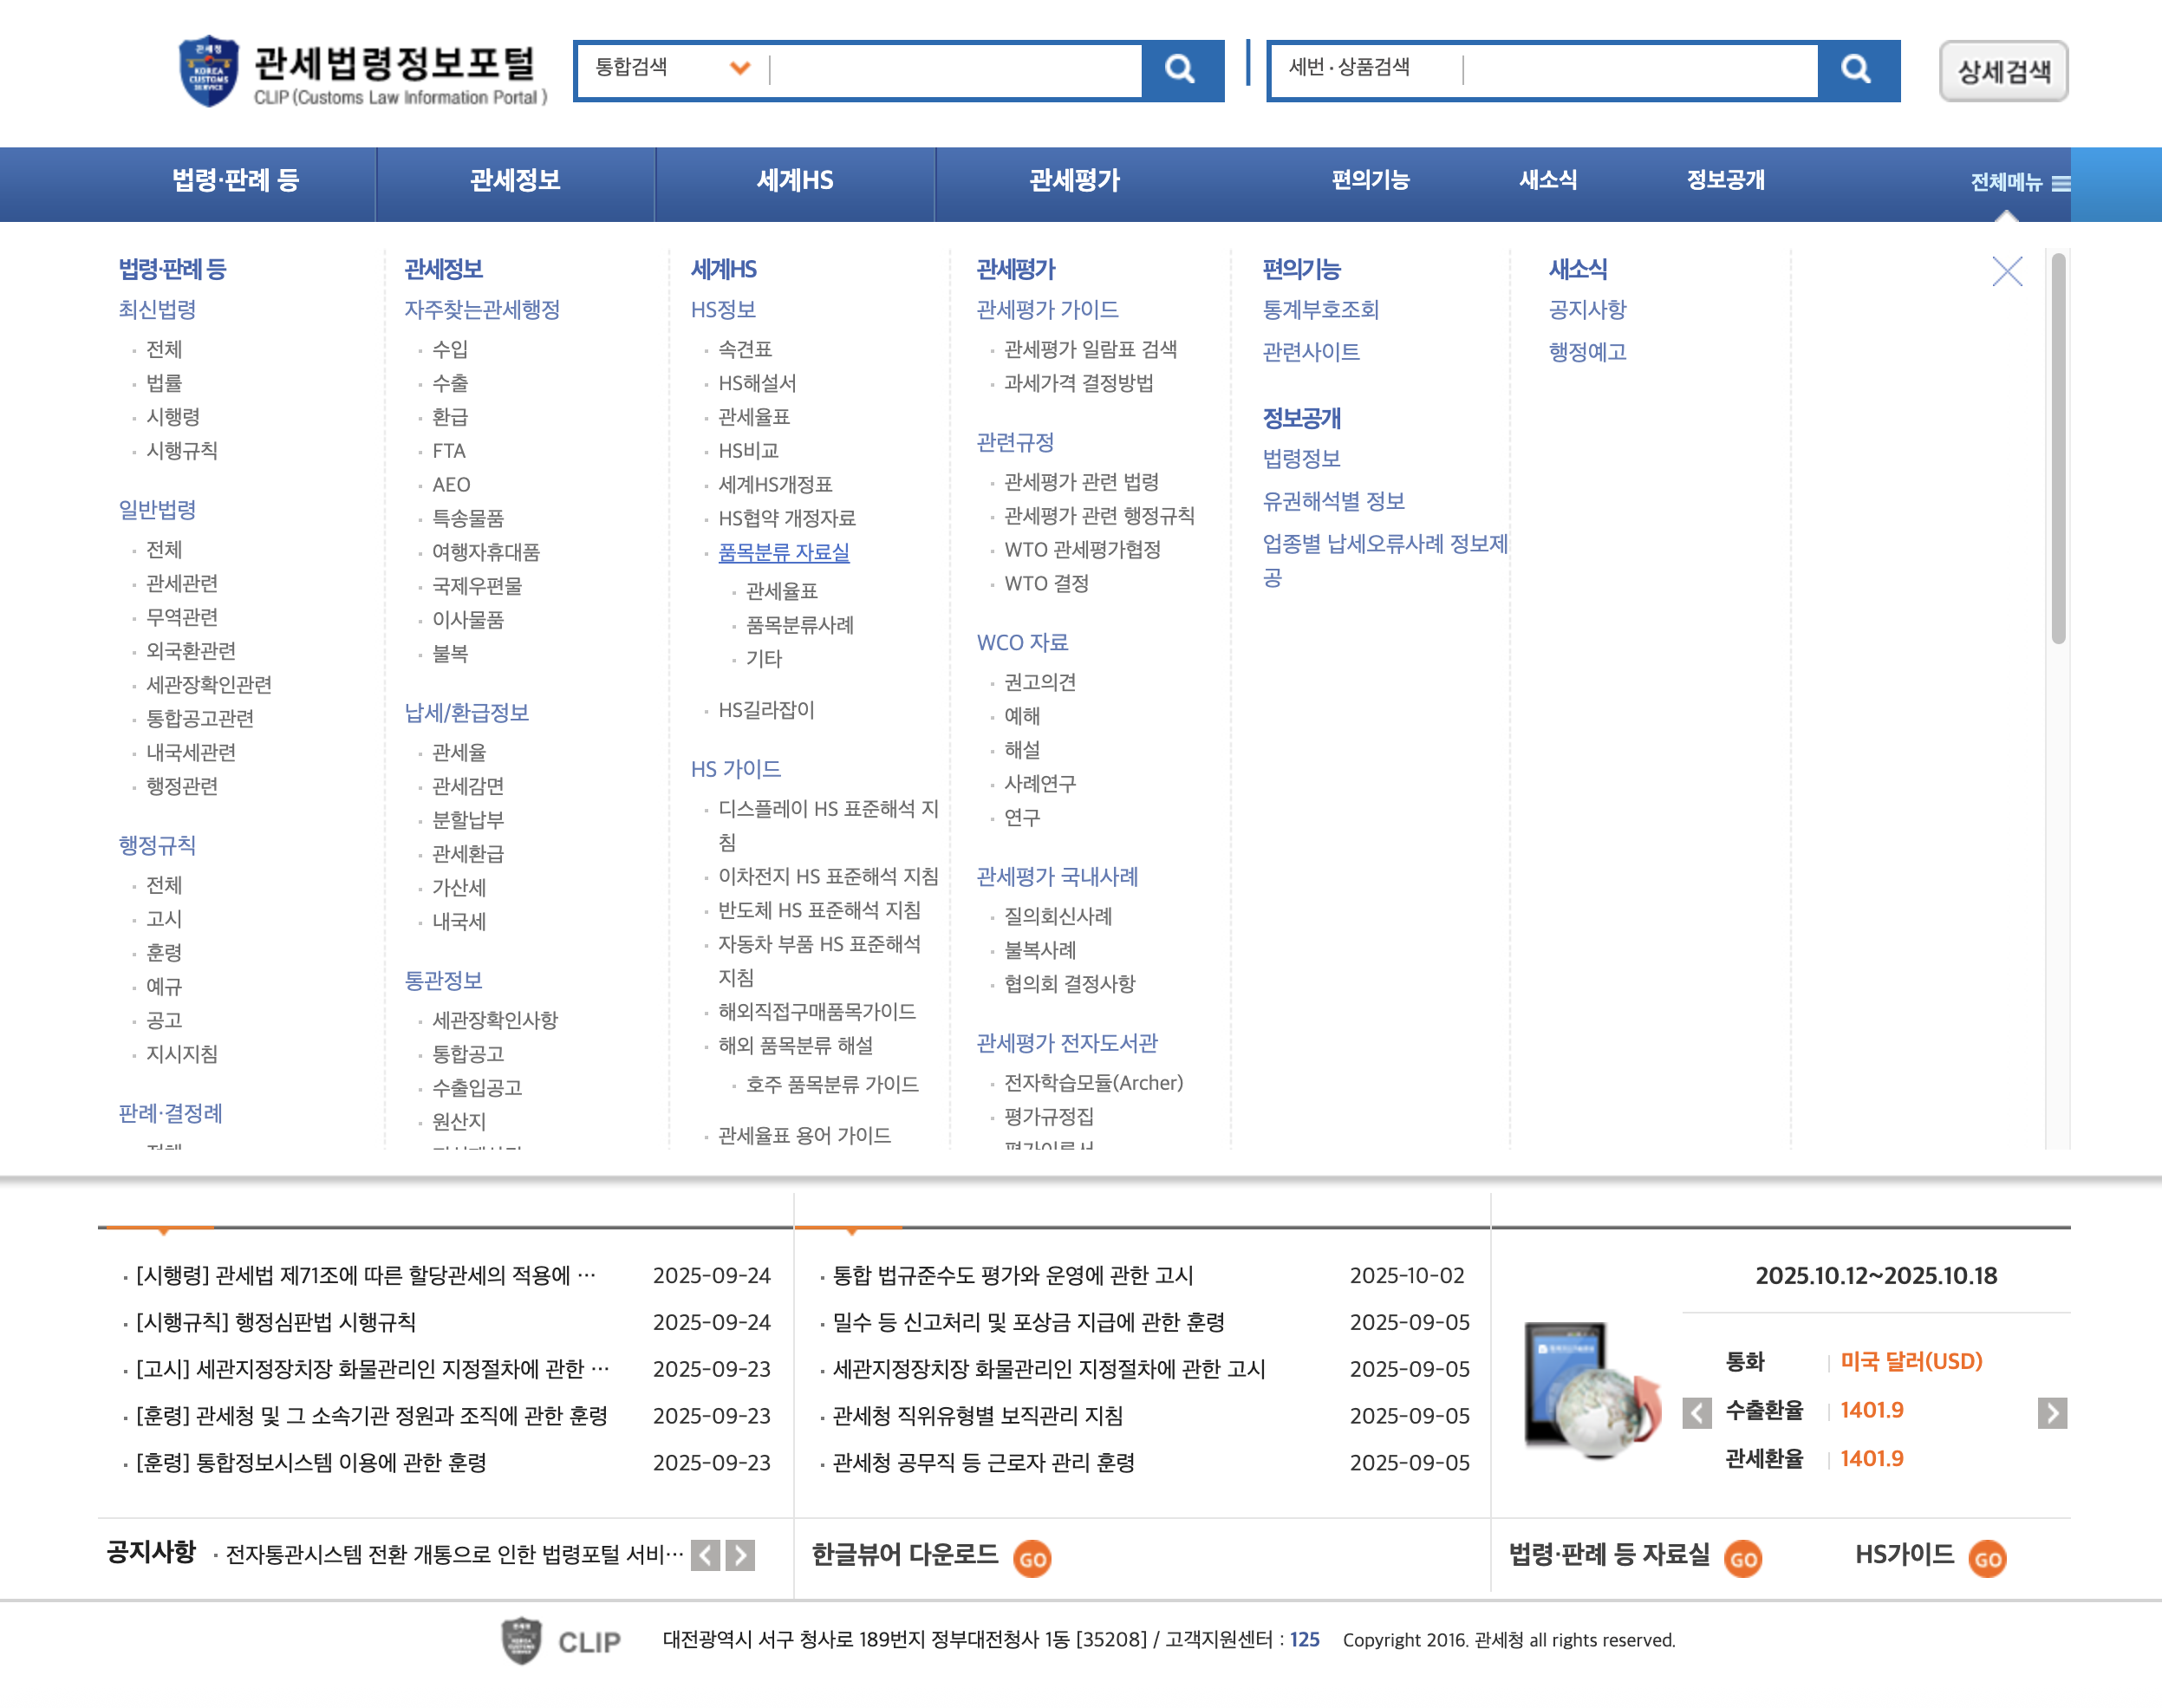Open the 관세평가 main navigation tab
The height and width of the screenshot is (1708, 2162).
click(x=1075, y=180)
